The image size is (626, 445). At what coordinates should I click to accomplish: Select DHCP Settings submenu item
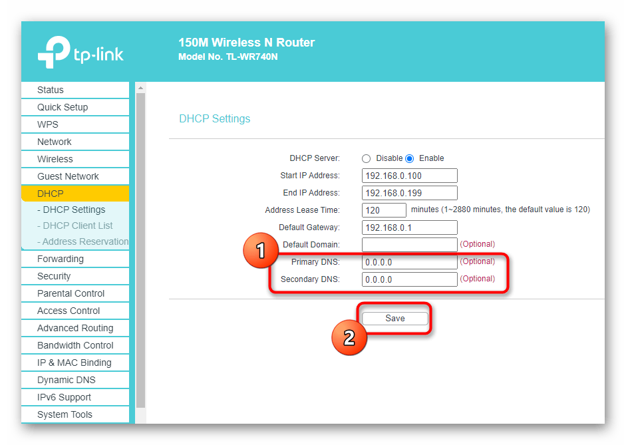72,210
